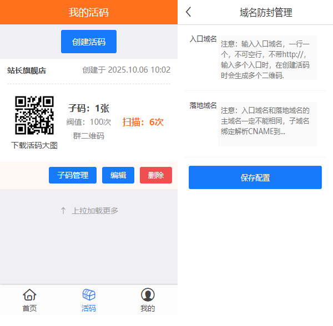The image size is (333, 326).
Task: Click the 我的活码 orange header title
Action: (89, 13)
